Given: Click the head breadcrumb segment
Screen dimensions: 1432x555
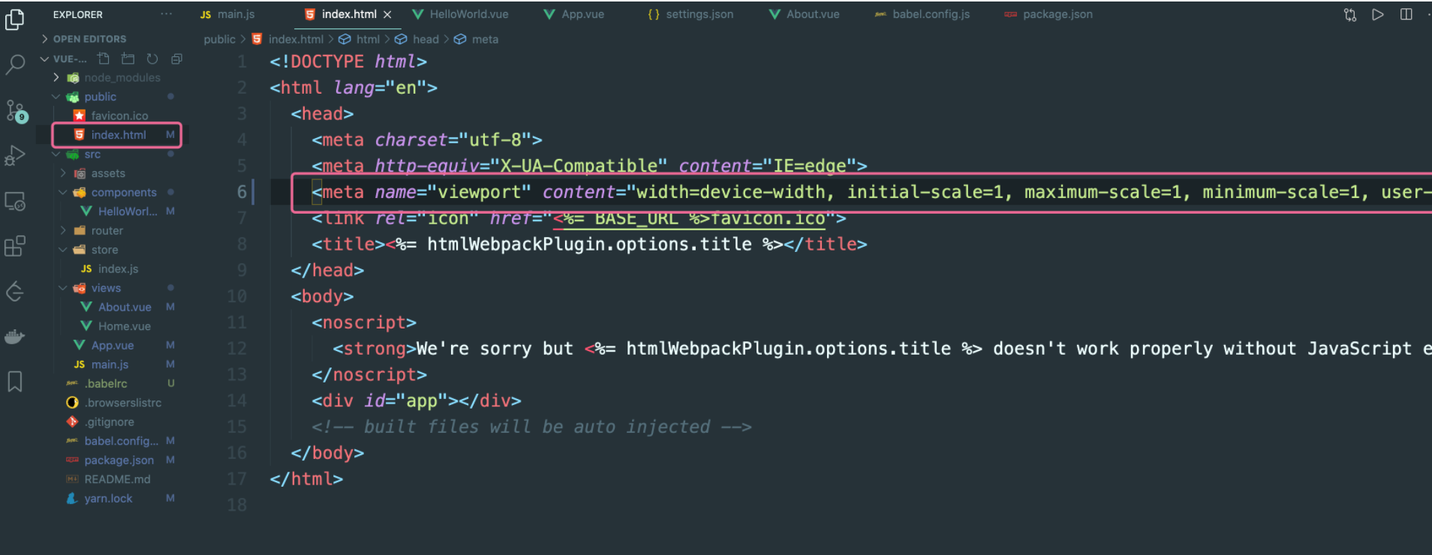Looking at the screenshot, I should click(417, 39).
